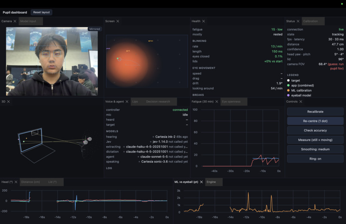Click the camera video feed

[52, 61]
